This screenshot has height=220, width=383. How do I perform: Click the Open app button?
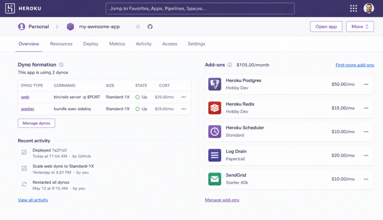click(x=326, y=27)
